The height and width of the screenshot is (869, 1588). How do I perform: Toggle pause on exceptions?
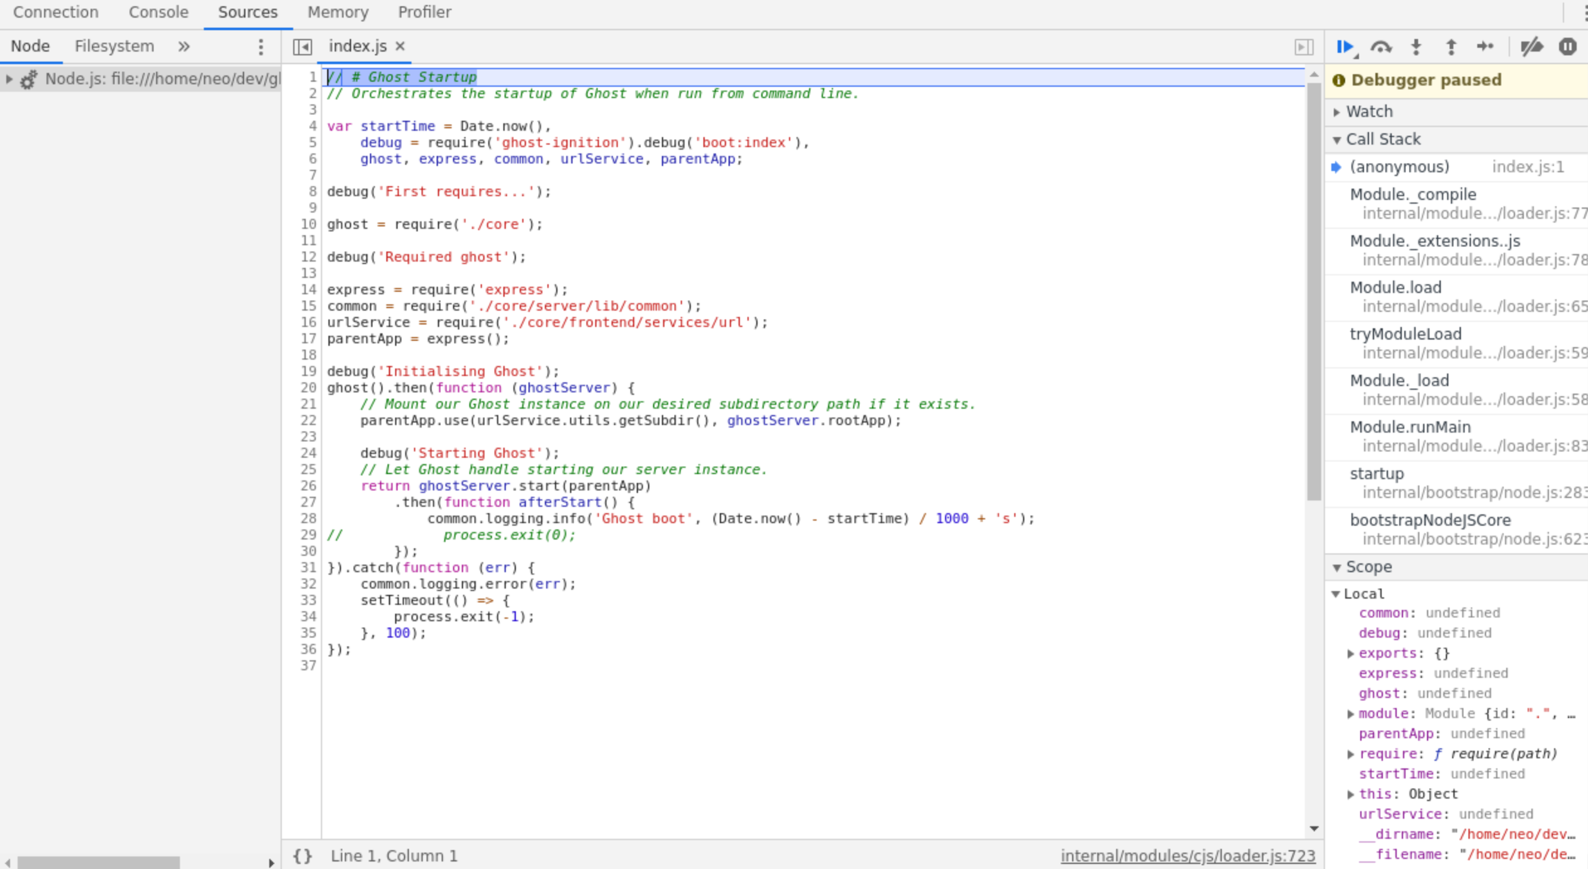[1567, 47]
